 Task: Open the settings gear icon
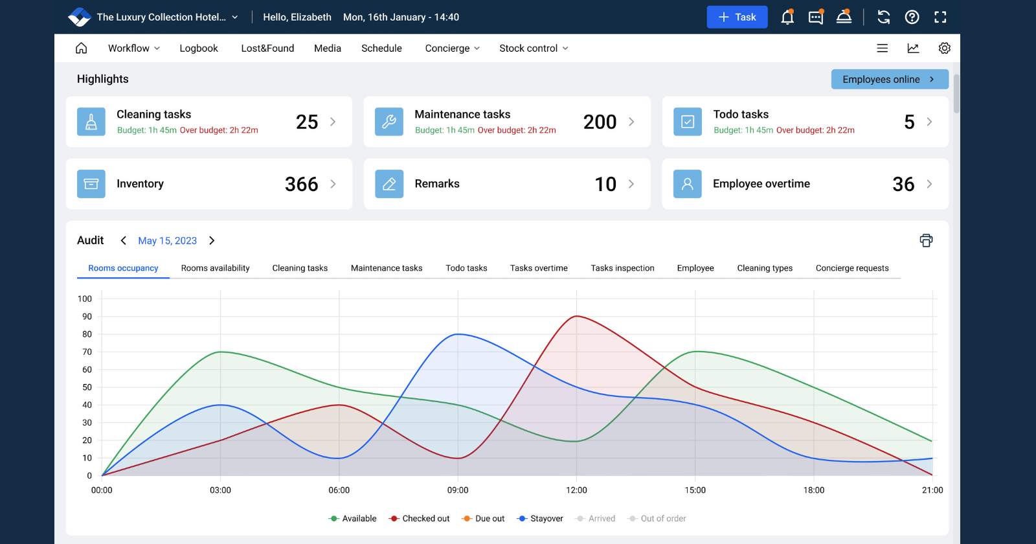pyautogui.click(x=944, y=49)
